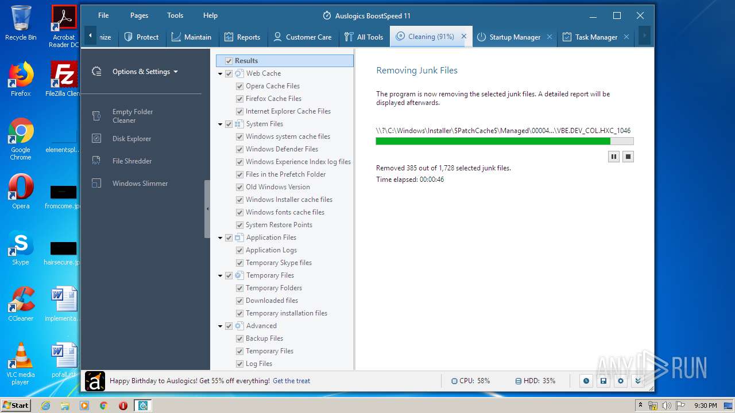
Task: Toggle System Restore Points checkbox
Action: [240, 225]
